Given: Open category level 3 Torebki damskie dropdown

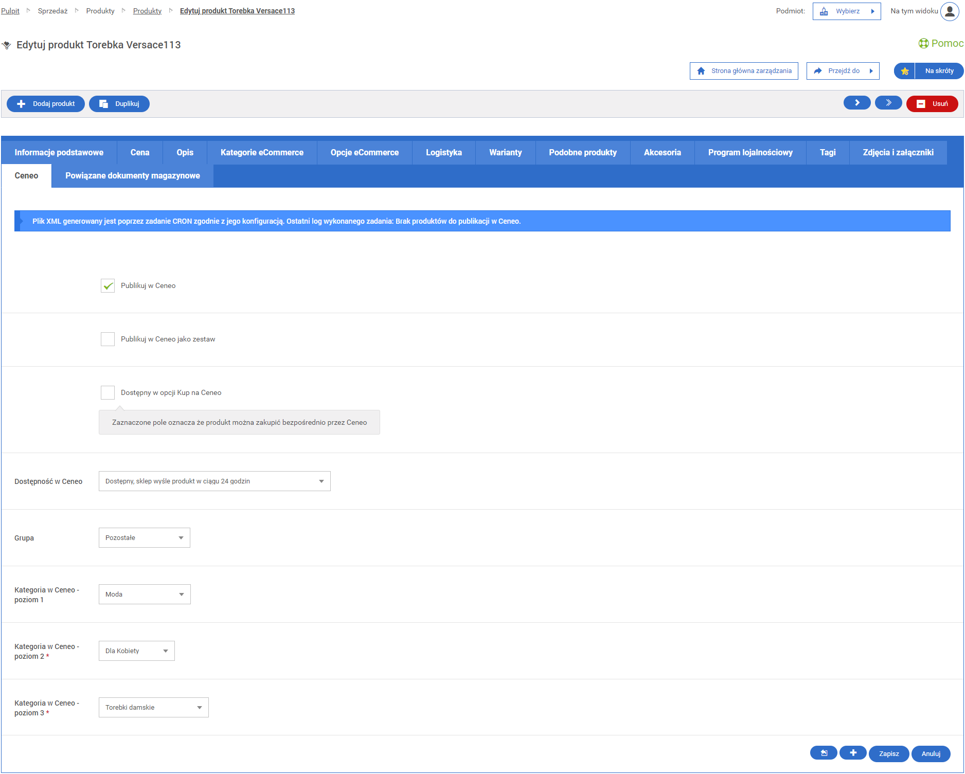Looking at the screenshot, I should point(153,708).
